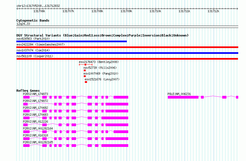Click the P2RX2|NM_170683 transcript label
The image size is (246, 161).
(35, 115)
